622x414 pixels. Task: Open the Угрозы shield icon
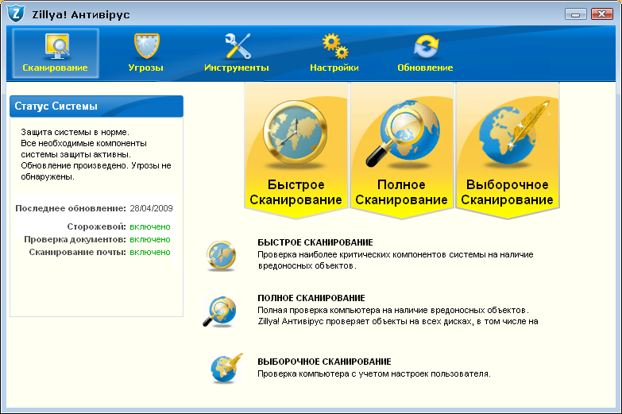coord(146,46)
